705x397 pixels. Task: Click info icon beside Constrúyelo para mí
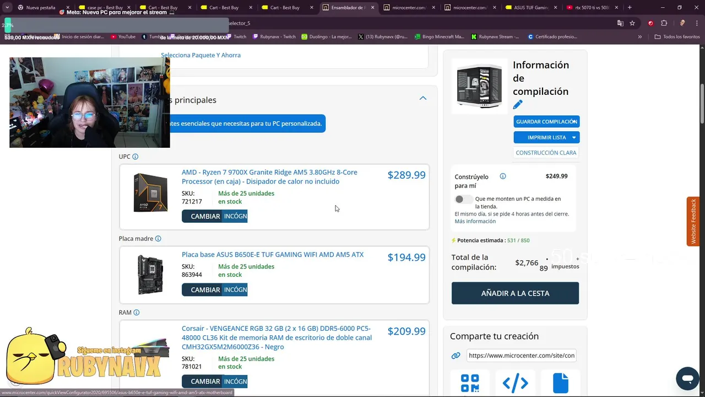pos(503,176)
